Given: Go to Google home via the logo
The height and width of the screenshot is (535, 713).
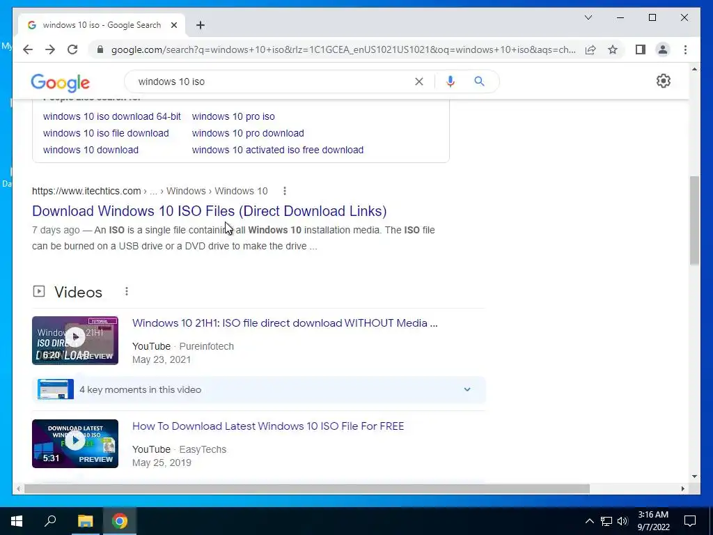Looking at the screenshot, I should point(60,82).
